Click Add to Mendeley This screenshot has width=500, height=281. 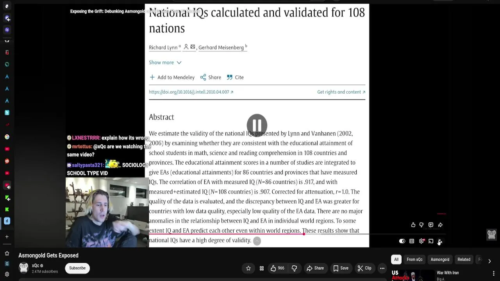click(x=172, y=77)
